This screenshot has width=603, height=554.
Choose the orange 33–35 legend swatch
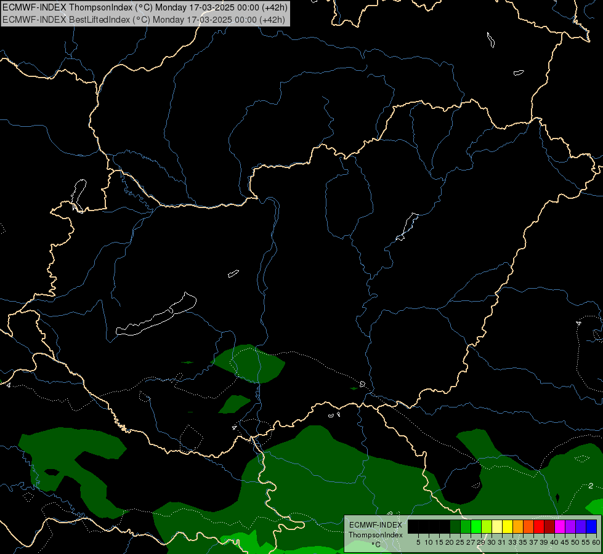[518, 526]
